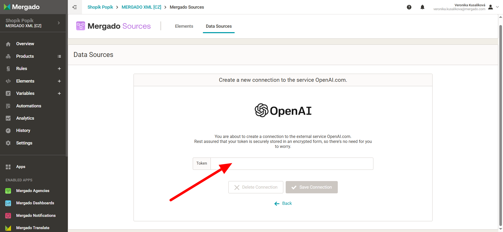This screenshot has width=503, height=232.
Task: Add a new element with plus icon
Action: click(x=59, y=81)
